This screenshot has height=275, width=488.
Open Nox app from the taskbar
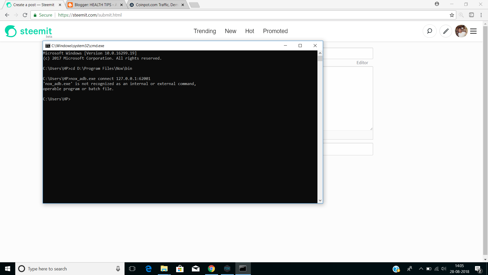point(227,269)
